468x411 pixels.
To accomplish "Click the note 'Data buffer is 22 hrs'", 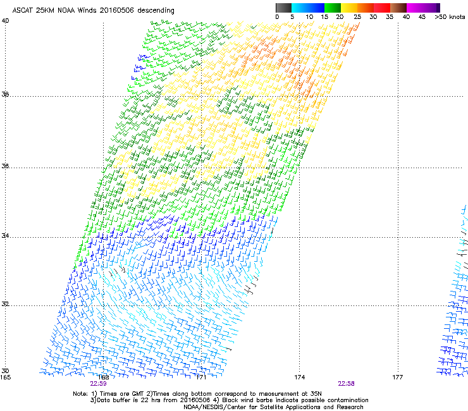I will [130, 400].
